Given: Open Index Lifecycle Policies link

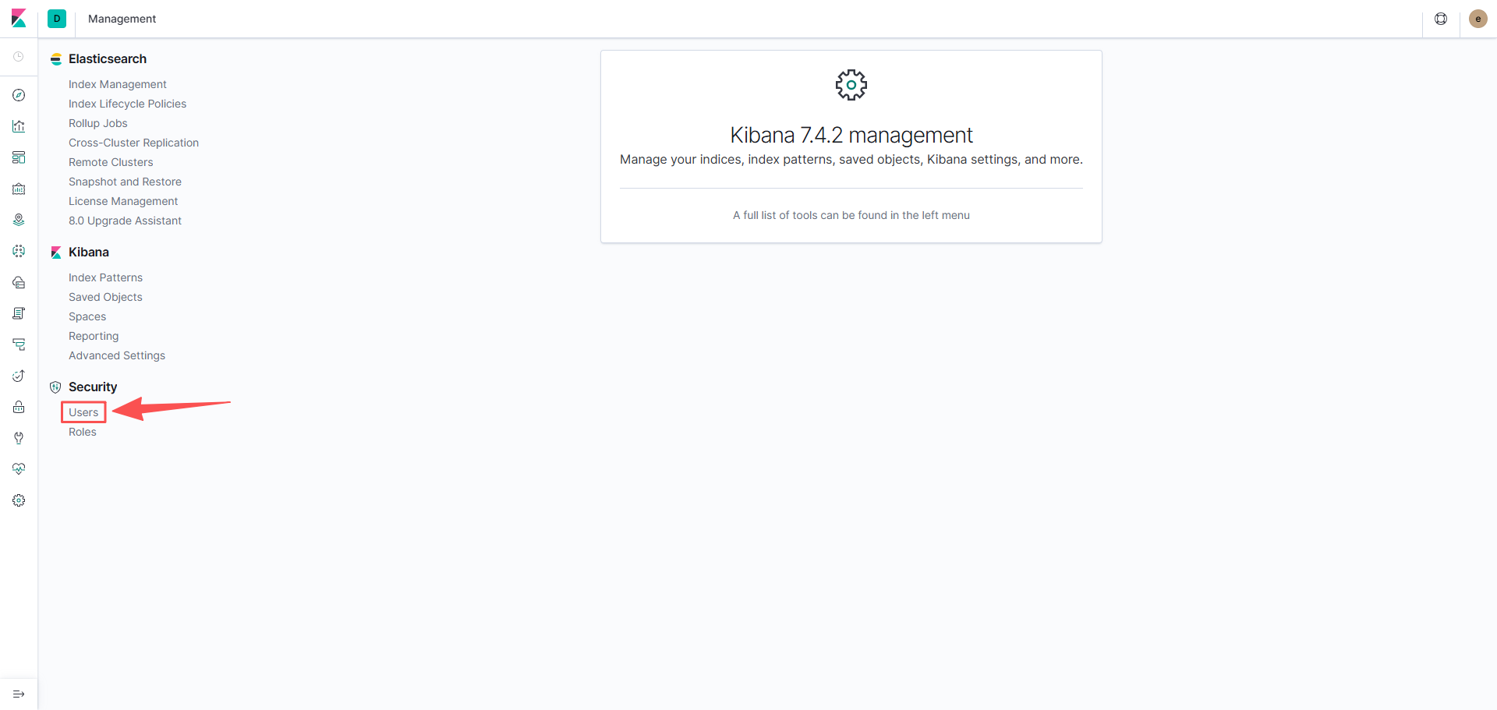Looking at the screenshot, I should (127, 104).
